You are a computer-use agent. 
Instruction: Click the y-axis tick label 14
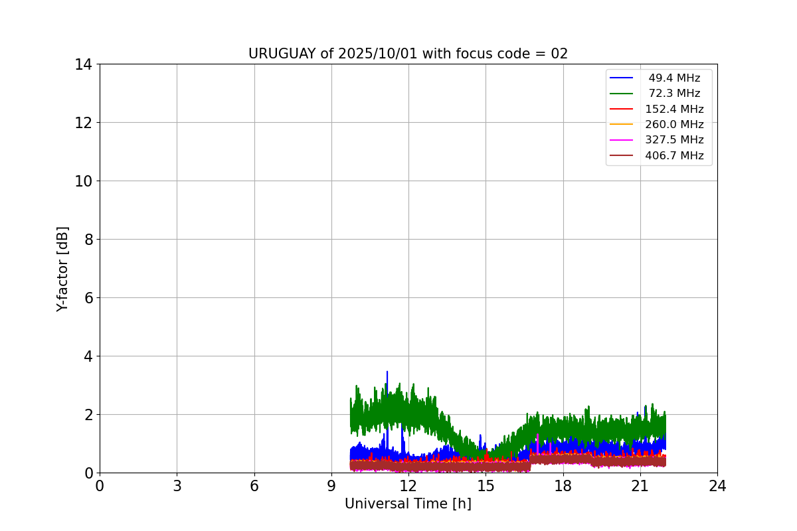(84, 64)
